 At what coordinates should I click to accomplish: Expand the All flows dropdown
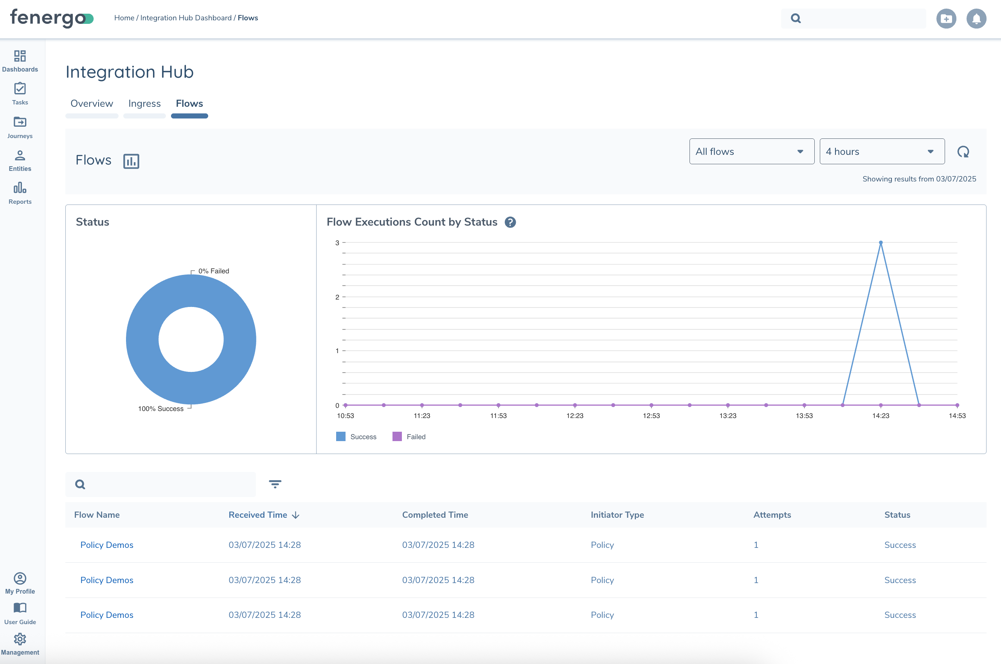coord(751,152)
